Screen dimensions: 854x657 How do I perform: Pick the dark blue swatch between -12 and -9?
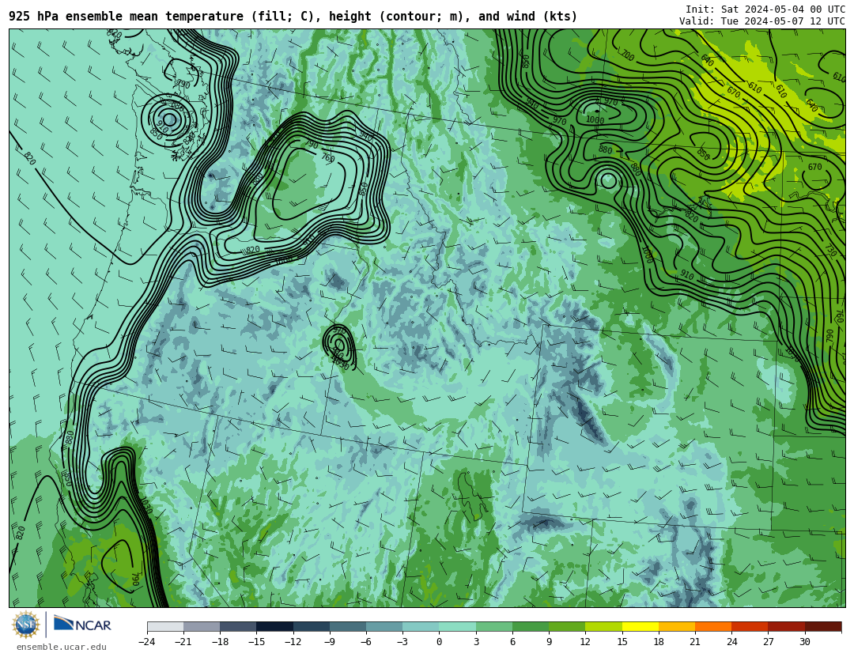pyautogui.click(x=311, y=626)
